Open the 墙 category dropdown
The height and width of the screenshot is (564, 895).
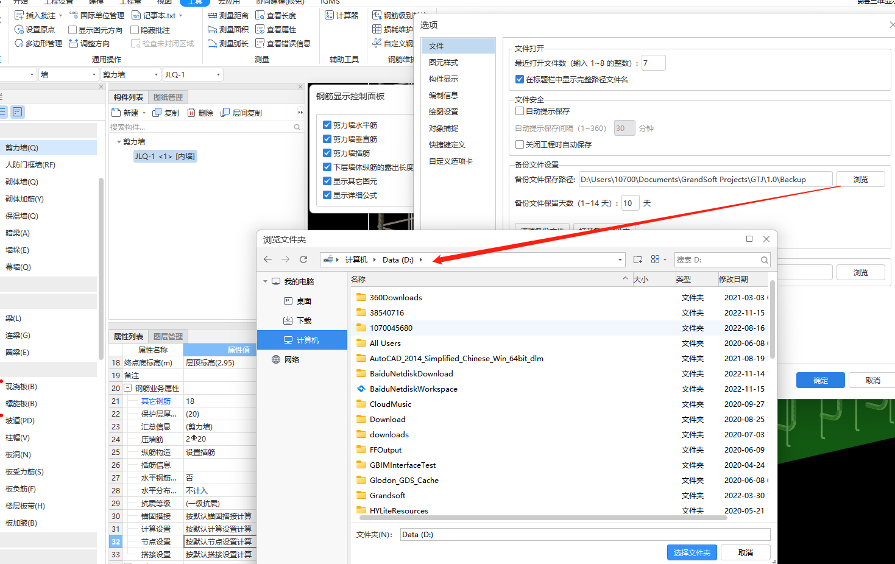coord(94,74)
